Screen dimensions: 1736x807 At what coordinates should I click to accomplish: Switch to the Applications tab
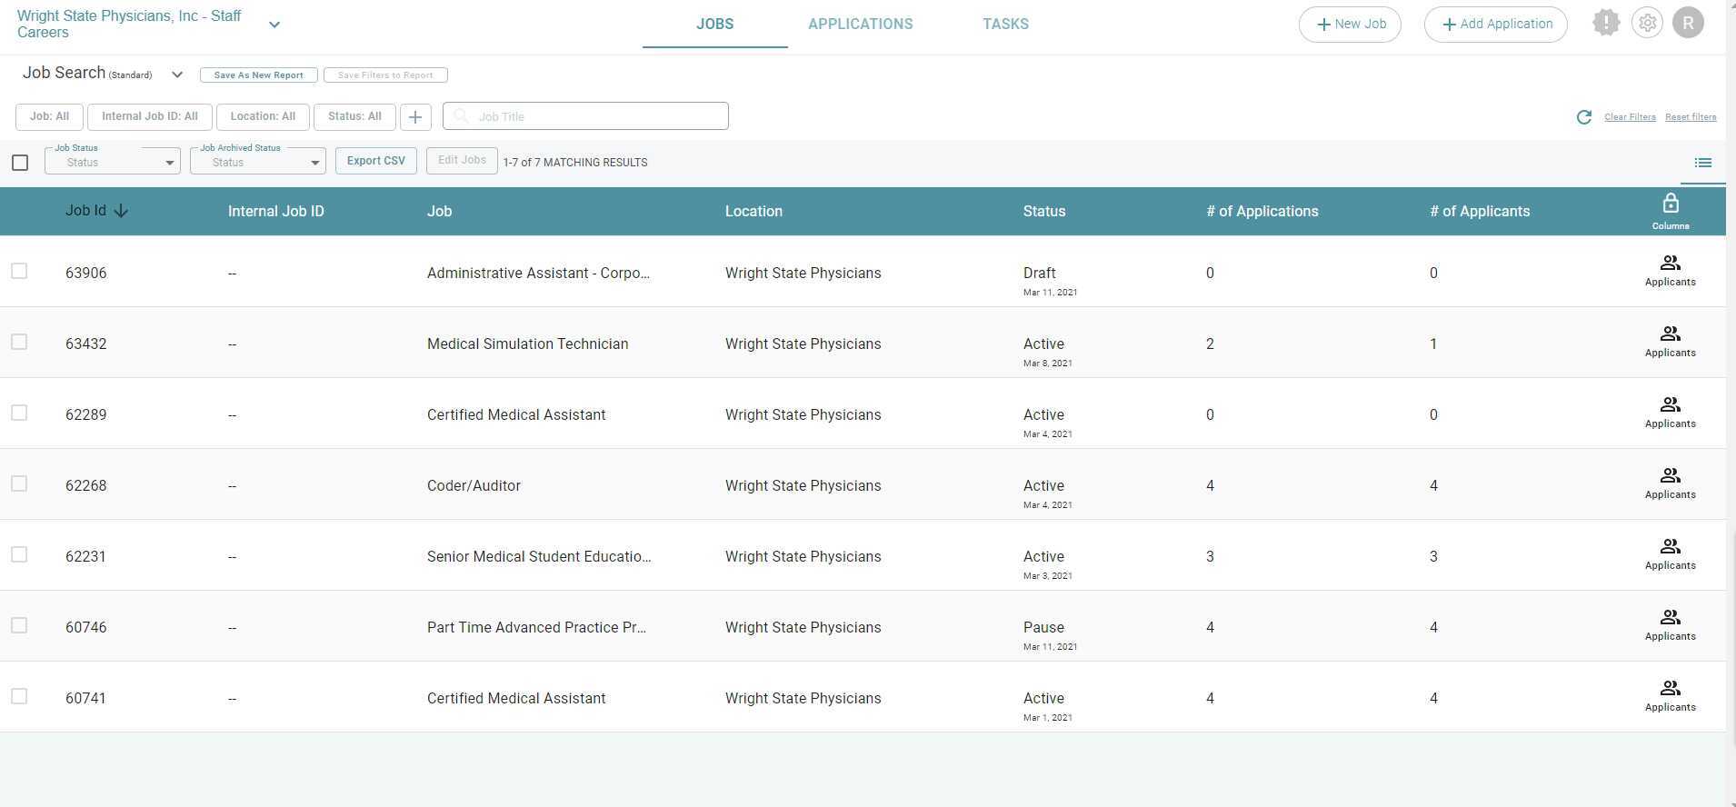860,25
